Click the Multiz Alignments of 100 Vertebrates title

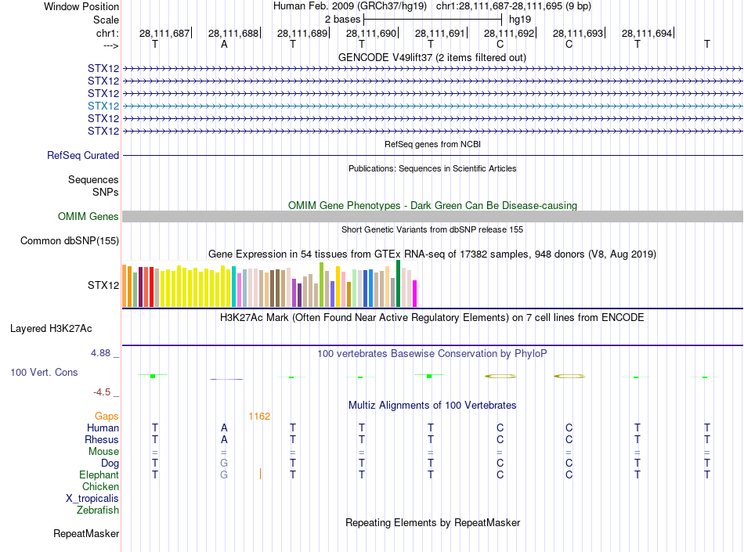pyautogui.click(x=432, y=406)
